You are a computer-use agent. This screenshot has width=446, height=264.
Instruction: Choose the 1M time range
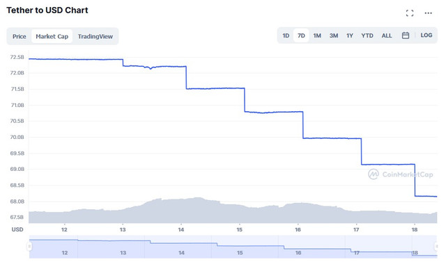pyautogui.click(x=317, y=35)
